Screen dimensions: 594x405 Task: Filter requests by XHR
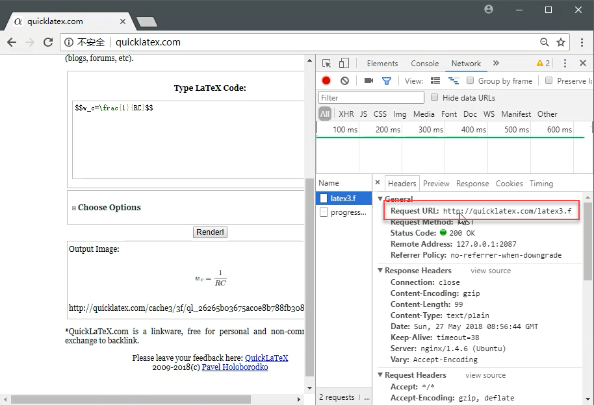(346, 114)
